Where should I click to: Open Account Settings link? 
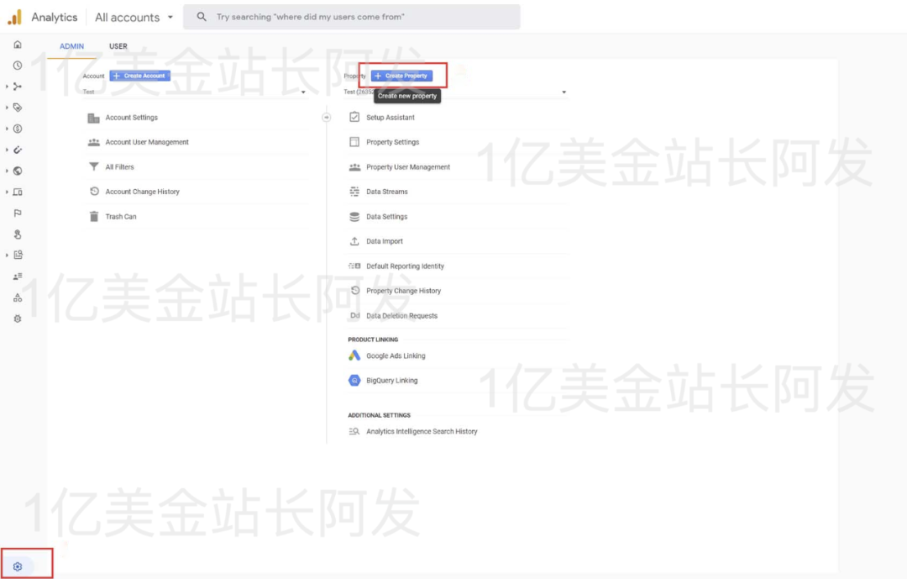(131, 118)
